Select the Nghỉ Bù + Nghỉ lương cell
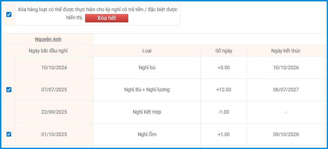328x149 pixels. click(147, 90)
